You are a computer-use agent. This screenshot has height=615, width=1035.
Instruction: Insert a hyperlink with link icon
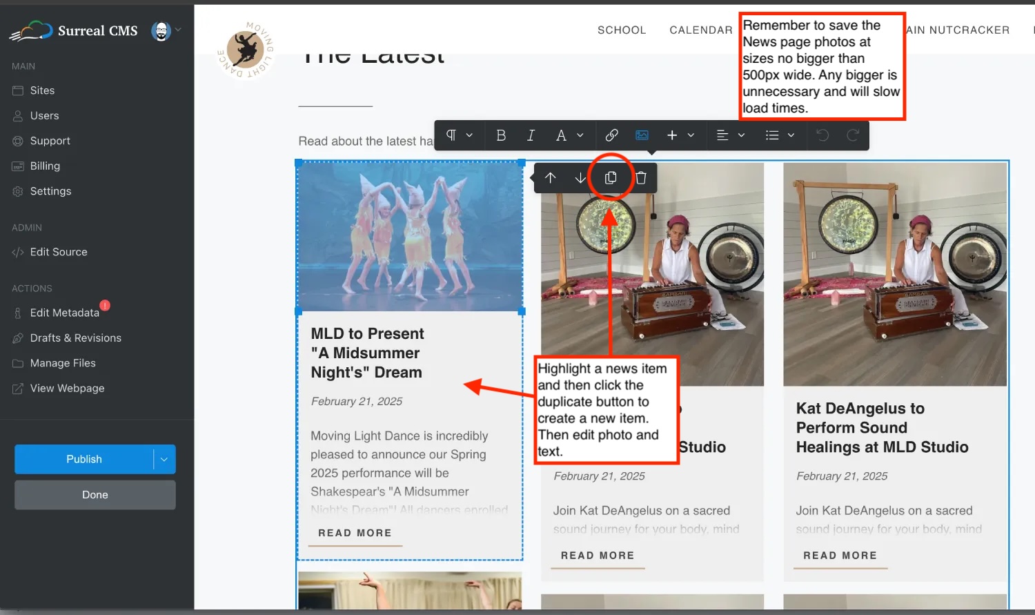[611, 135]
